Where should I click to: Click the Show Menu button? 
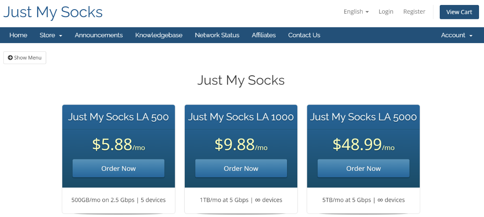pyautogui.click(x=25, y=58)
